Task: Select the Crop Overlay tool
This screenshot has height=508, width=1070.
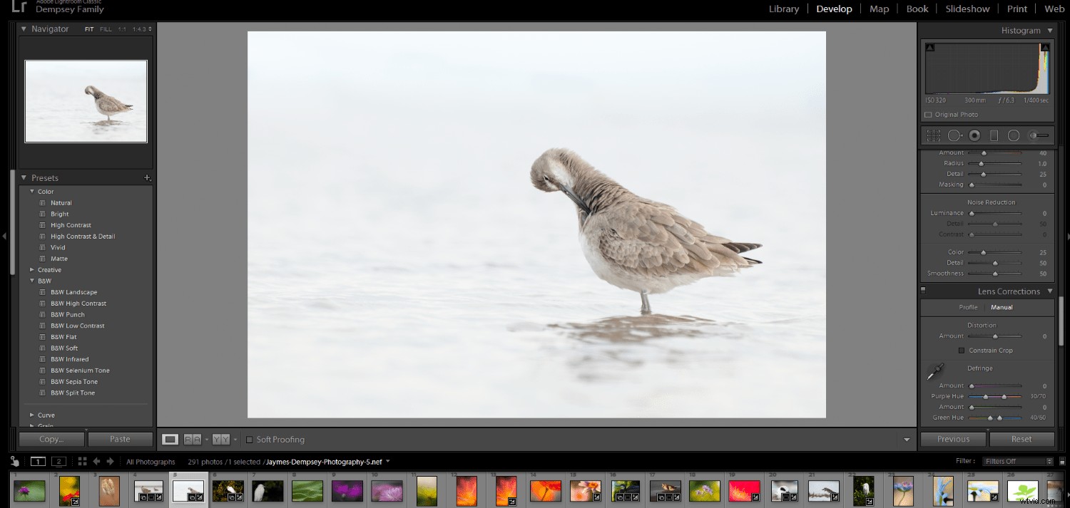Action: click(x=933, y=135)
